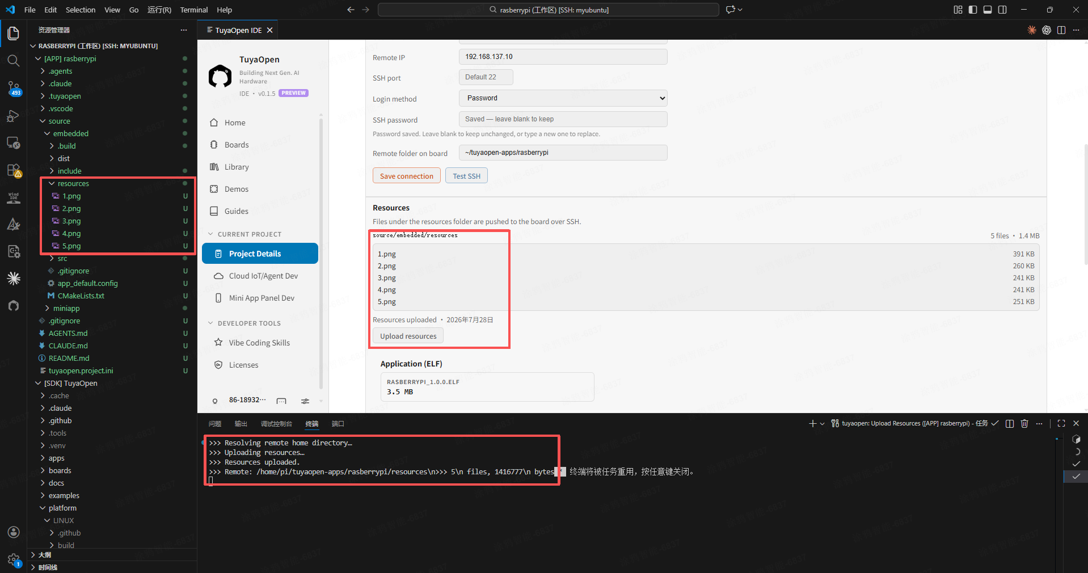This screenshot has width=1088, height=573.
Task: Open settings sliders icon beside 86-18932 account
Action: click(305, 401)
